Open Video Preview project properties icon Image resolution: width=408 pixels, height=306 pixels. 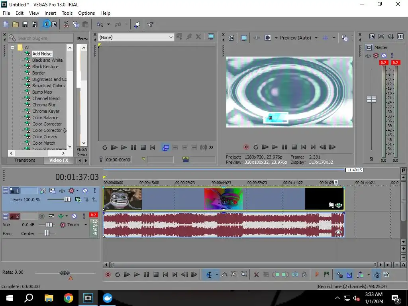(x=231, y=38)
